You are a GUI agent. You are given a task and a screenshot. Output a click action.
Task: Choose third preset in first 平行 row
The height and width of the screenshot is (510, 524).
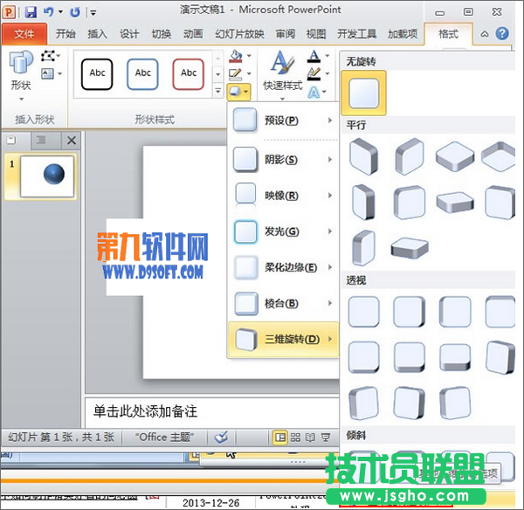click(455, 156)
